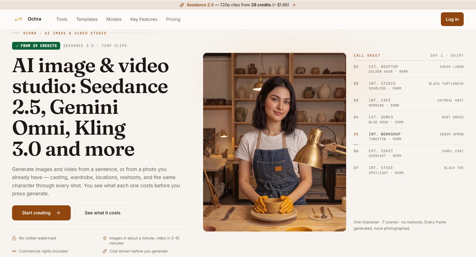This screenshot has width=476, height=257.
Task: Click the Oatmeal Knit wardrobe label
Action: point(451,101)
